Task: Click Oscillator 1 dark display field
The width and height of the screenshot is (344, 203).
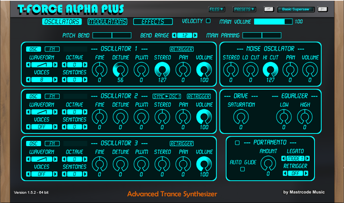Action: point(75,49)
